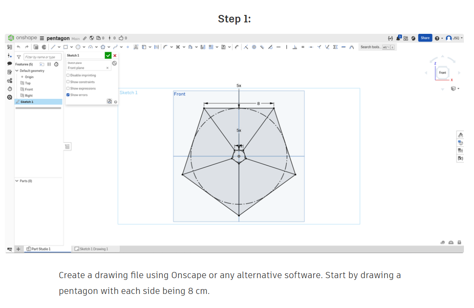
Task: Redo the last action
Action: point(27,47)
